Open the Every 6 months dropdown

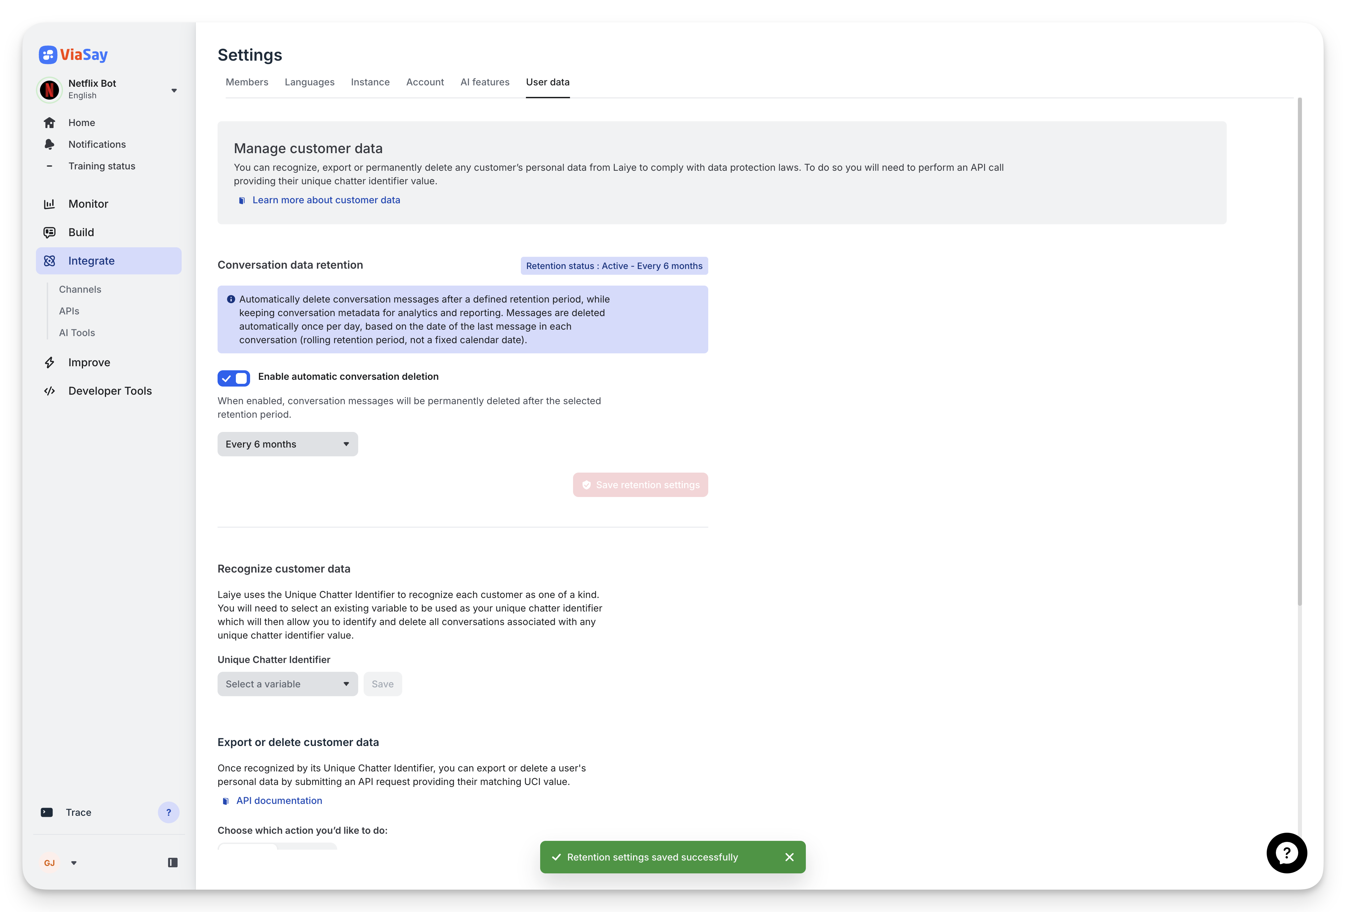tap(287, 444)
